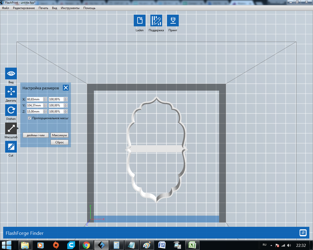Click the volume speaker tray icon
The width and height of the screenshot is (313, 250).
pyautogui.click(x=289, y=245)
